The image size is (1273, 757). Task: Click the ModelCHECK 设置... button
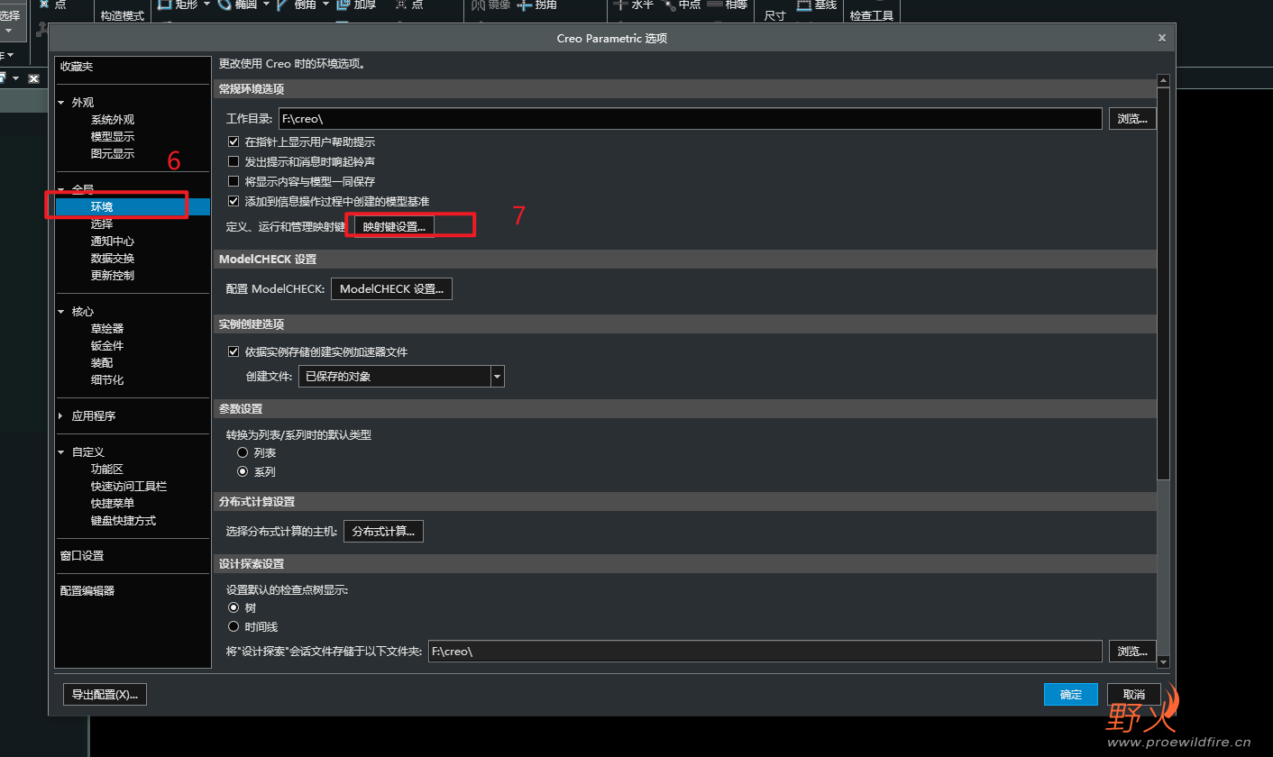[x=392, y=289]
